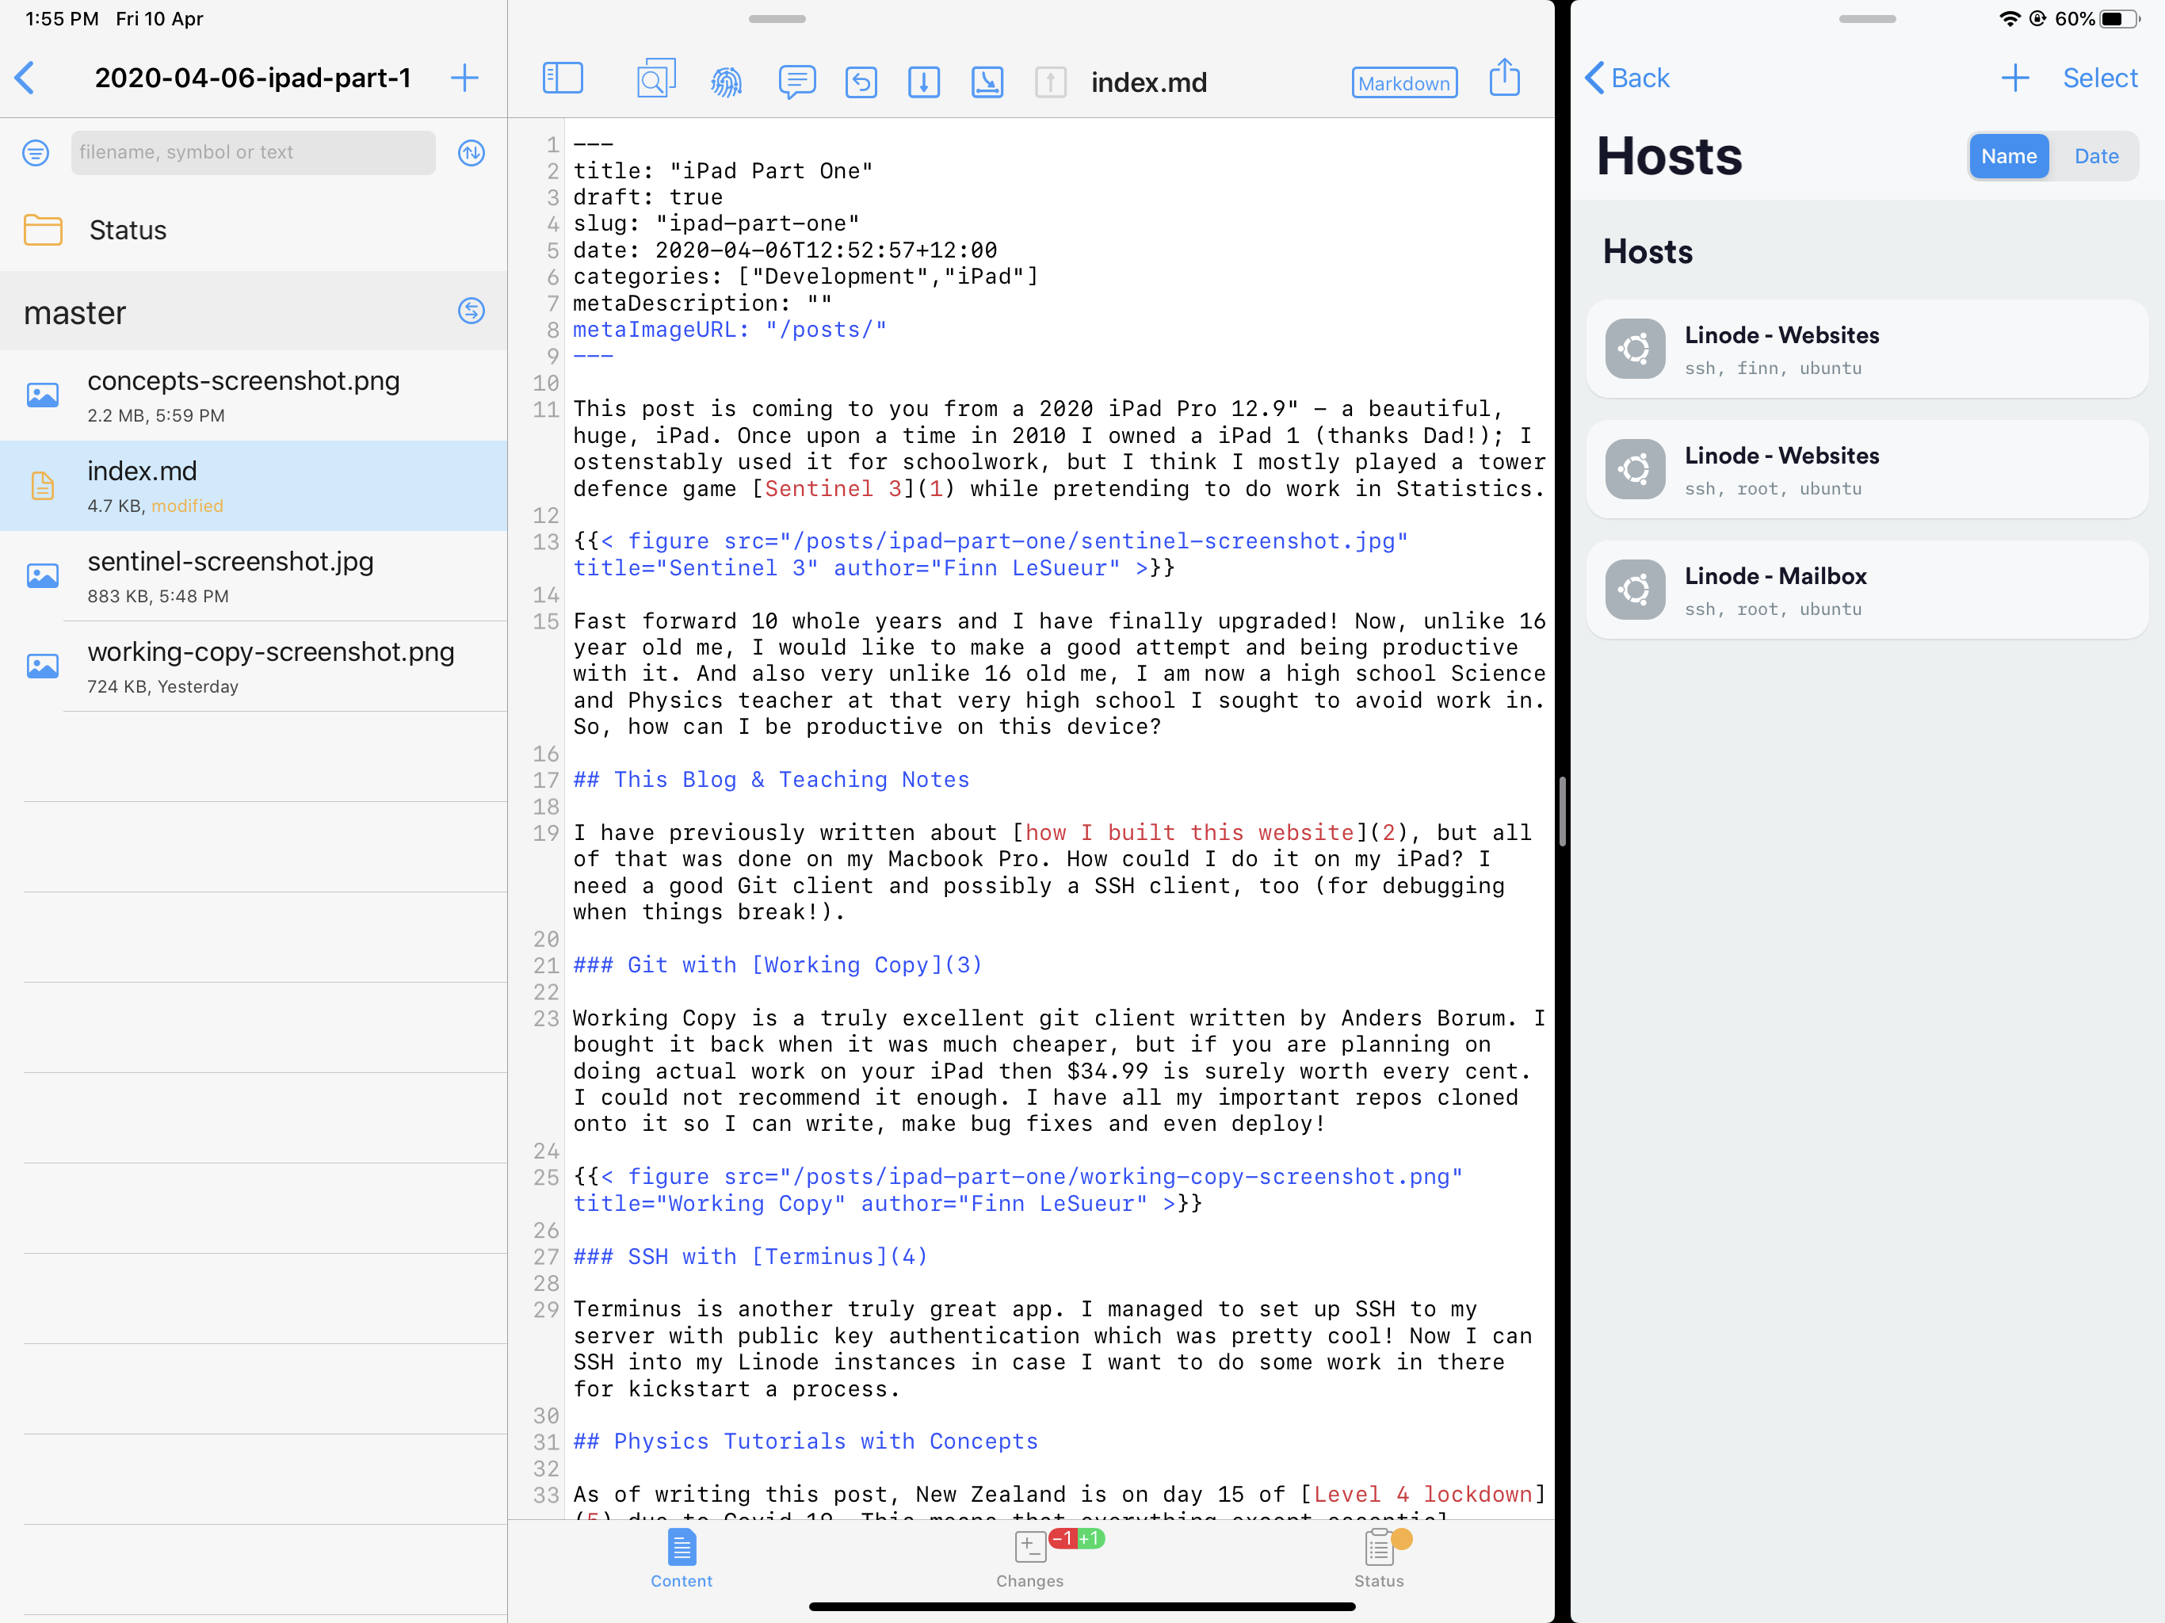This screenshot has height=1623, width=2165.
Task: Tap the sort order icon by search
Action: (x=471, y=153)
